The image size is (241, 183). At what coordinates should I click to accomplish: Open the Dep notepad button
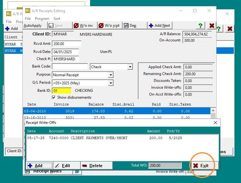[135, 26]
